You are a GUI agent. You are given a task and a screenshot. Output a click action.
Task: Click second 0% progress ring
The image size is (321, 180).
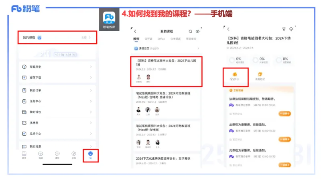[255, 60]
